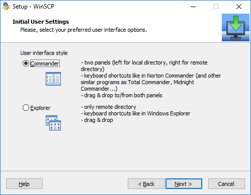The image size is (251, 195).
Task: Proceed with the Next button
Action: click(x=184, y=184)
